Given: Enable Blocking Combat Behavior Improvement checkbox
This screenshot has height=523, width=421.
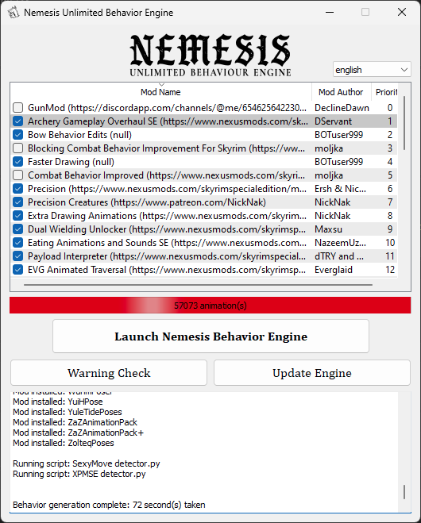Looking at the screenshot, I should point(17,148).
